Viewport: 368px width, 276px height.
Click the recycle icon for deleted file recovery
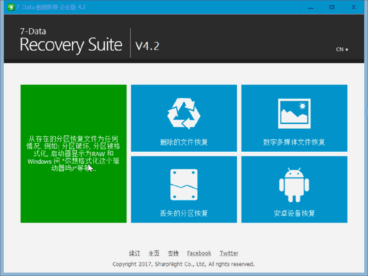[x=184, y=113]
